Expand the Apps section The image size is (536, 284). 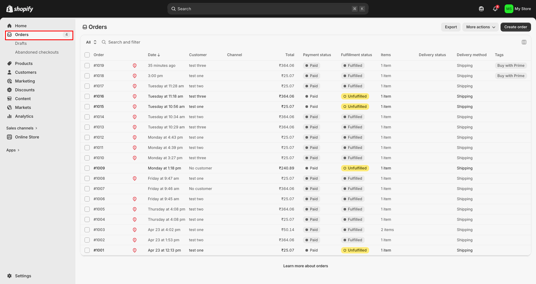pos(13,150)
